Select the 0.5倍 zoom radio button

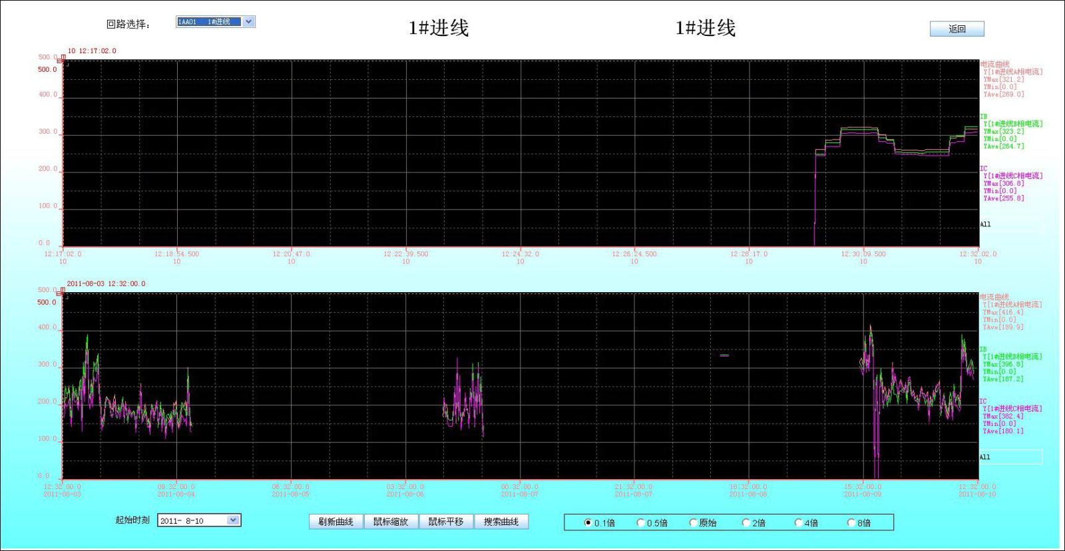point(640,523)
